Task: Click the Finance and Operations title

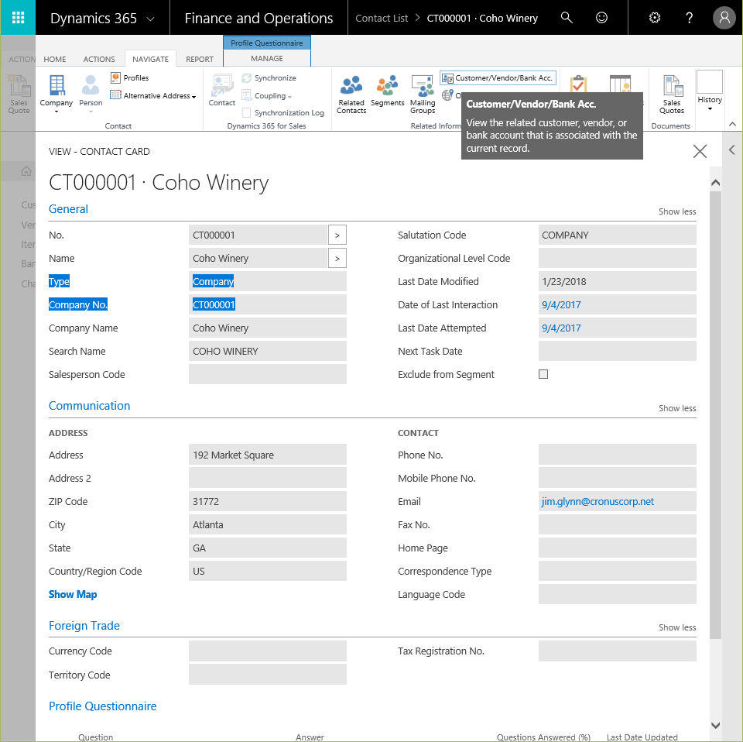Action: tap(259, 18)
